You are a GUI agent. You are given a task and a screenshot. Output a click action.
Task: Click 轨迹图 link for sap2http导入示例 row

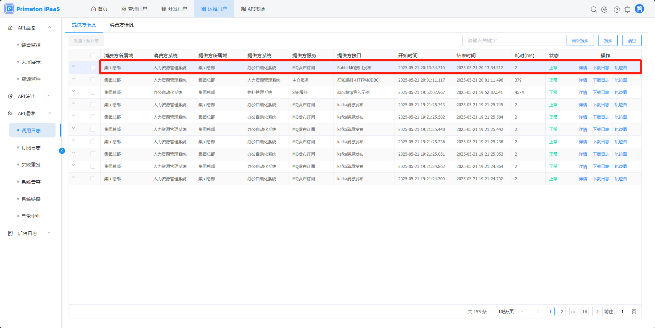[620, 93]
